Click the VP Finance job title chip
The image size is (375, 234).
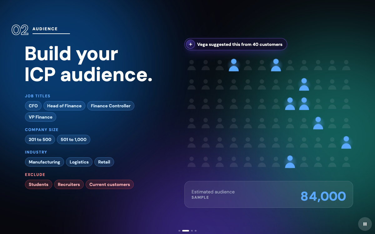[x=41, y=117]
